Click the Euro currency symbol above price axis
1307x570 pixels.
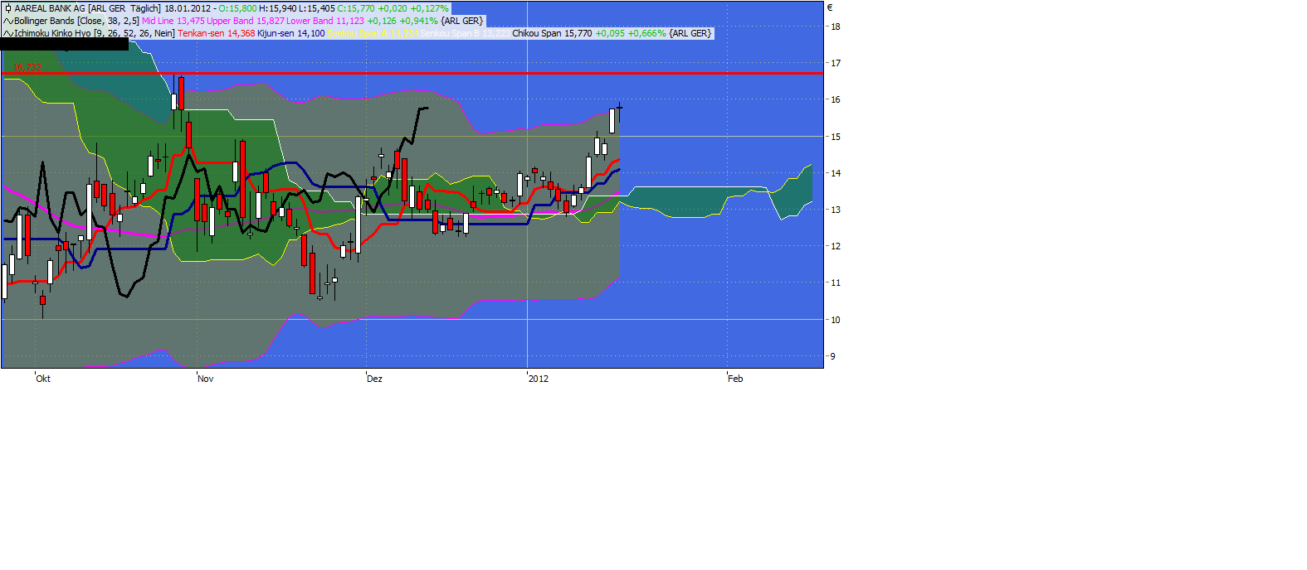pyautogui.click(x=830, y=7)
